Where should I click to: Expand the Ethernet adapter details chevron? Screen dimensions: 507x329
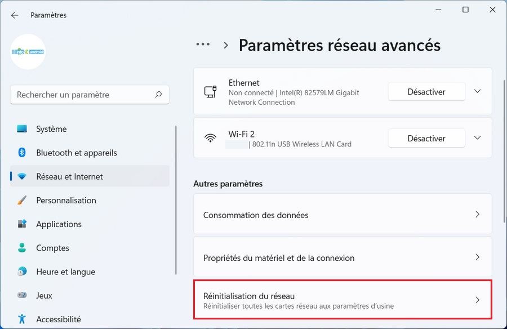(x=477, y=91)
